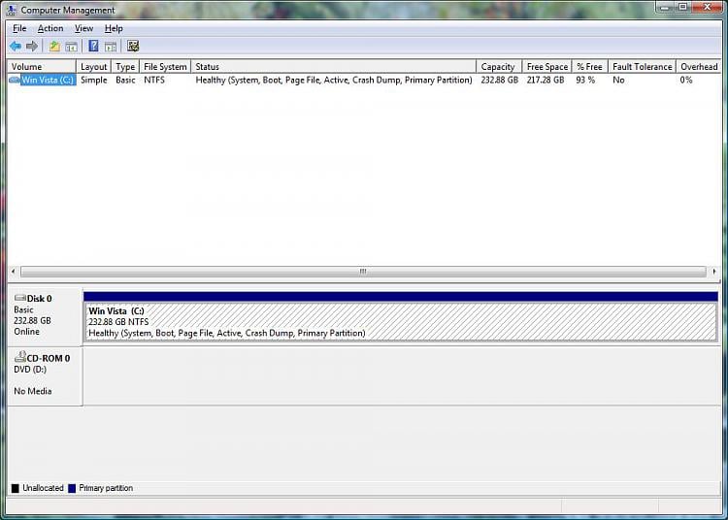Click the horizontal scrollbar right arrow
Image resolution: width=728 pixels, height=520 pixels.
(x=714, y=272)
